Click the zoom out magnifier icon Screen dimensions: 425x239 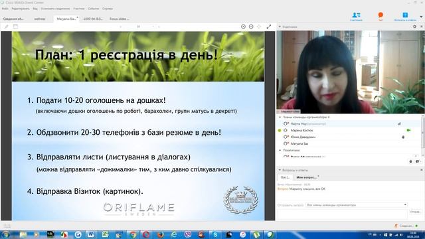[x=251, y=27]
